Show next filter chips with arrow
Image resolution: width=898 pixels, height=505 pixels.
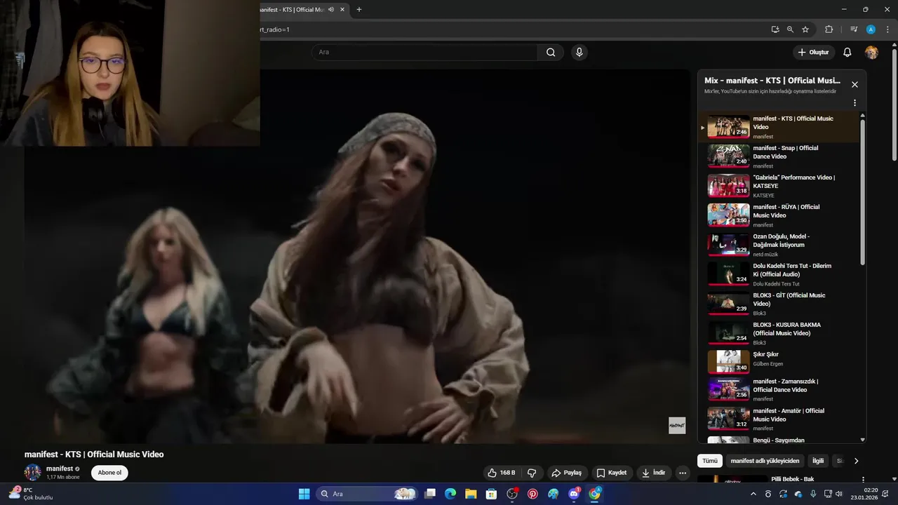coord(856,461)
